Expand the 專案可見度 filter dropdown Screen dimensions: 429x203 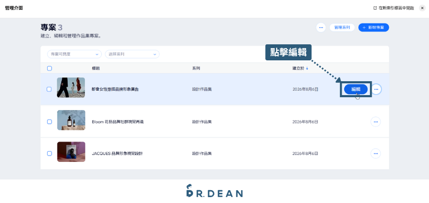pyautogui.click(x=74, y=54)
